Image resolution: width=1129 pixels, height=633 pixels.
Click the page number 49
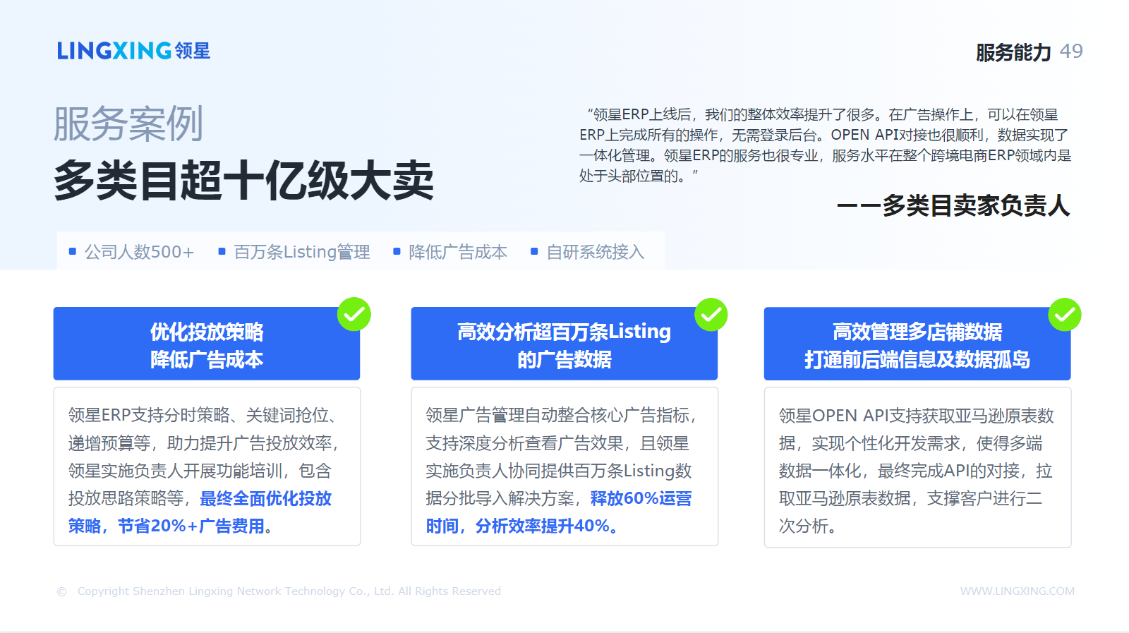pyautogui.click(x=1071, y=52)
